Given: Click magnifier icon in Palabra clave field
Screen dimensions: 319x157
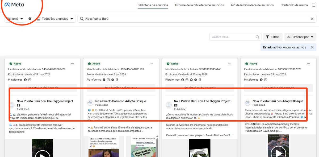Looking at the screenshot, I should point(257,37).
